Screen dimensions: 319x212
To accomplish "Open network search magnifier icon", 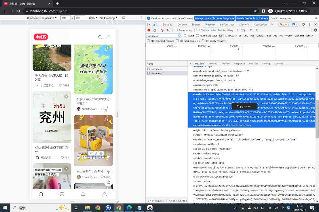I will click(168, 30).
